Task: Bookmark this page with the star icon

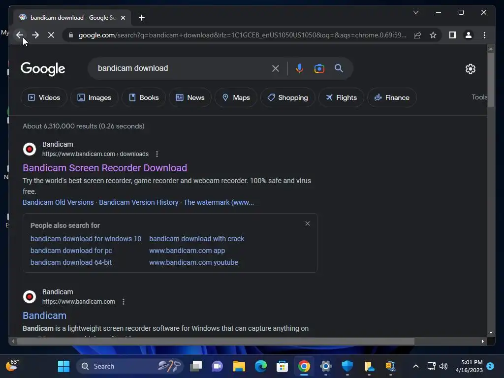Action: 433,35
